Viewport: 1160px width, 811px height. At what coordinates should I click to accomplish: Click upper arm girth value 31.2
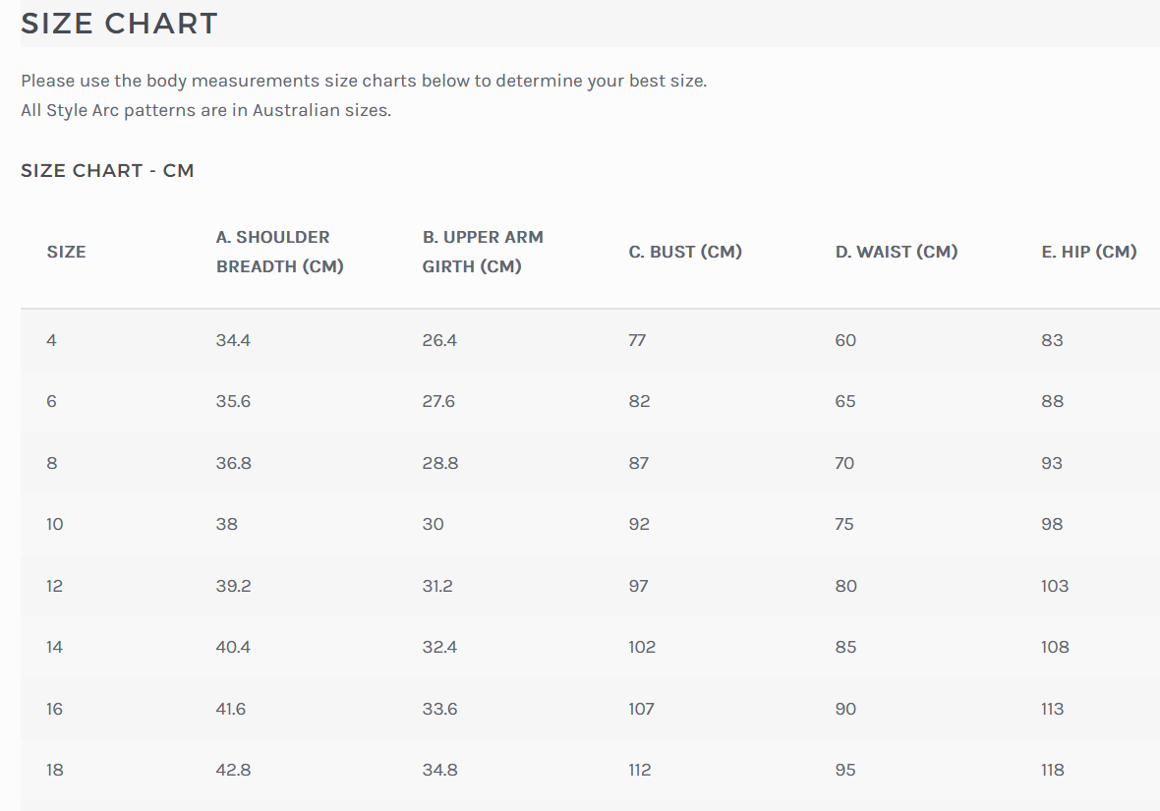[437, 586]
